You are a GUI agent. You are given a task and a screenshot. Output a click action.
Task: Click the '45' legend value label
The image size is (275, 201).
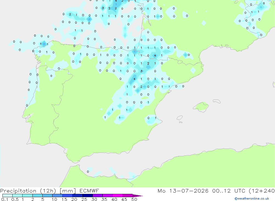tap(124, 199)
